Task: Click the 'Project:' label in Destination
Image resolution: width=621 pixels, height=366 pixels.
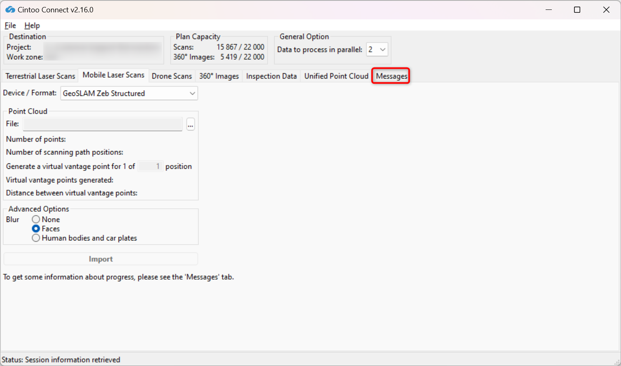Action: 19,47
